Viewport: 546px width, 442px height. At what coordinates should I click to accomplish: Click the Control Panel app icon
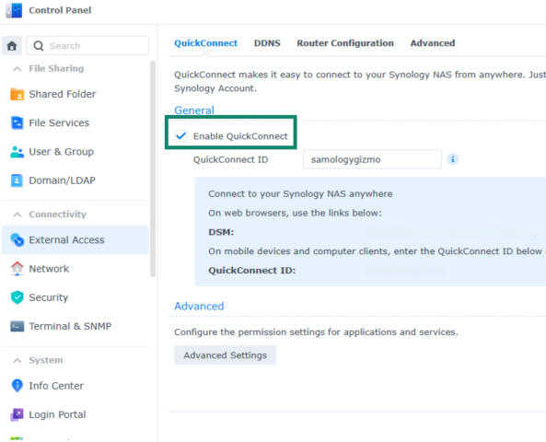tap(14, 10)
